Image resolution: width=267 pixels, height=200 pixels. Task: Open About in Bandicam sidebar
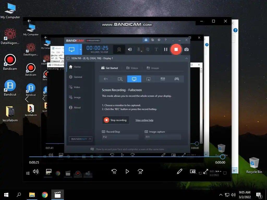tap(75, 108)
